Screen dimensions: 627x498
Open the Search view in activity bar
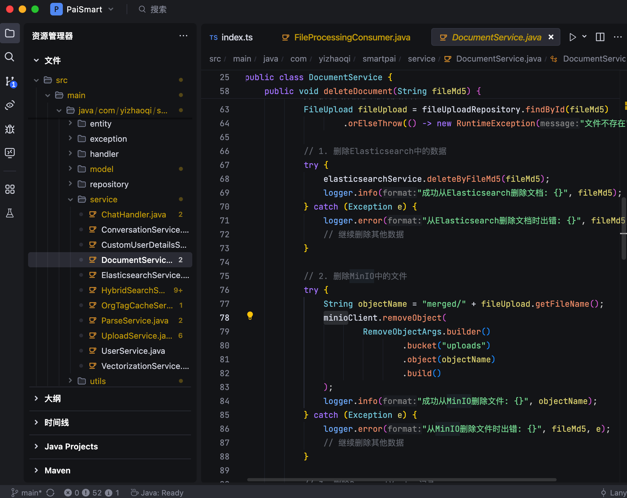[10, 57]
